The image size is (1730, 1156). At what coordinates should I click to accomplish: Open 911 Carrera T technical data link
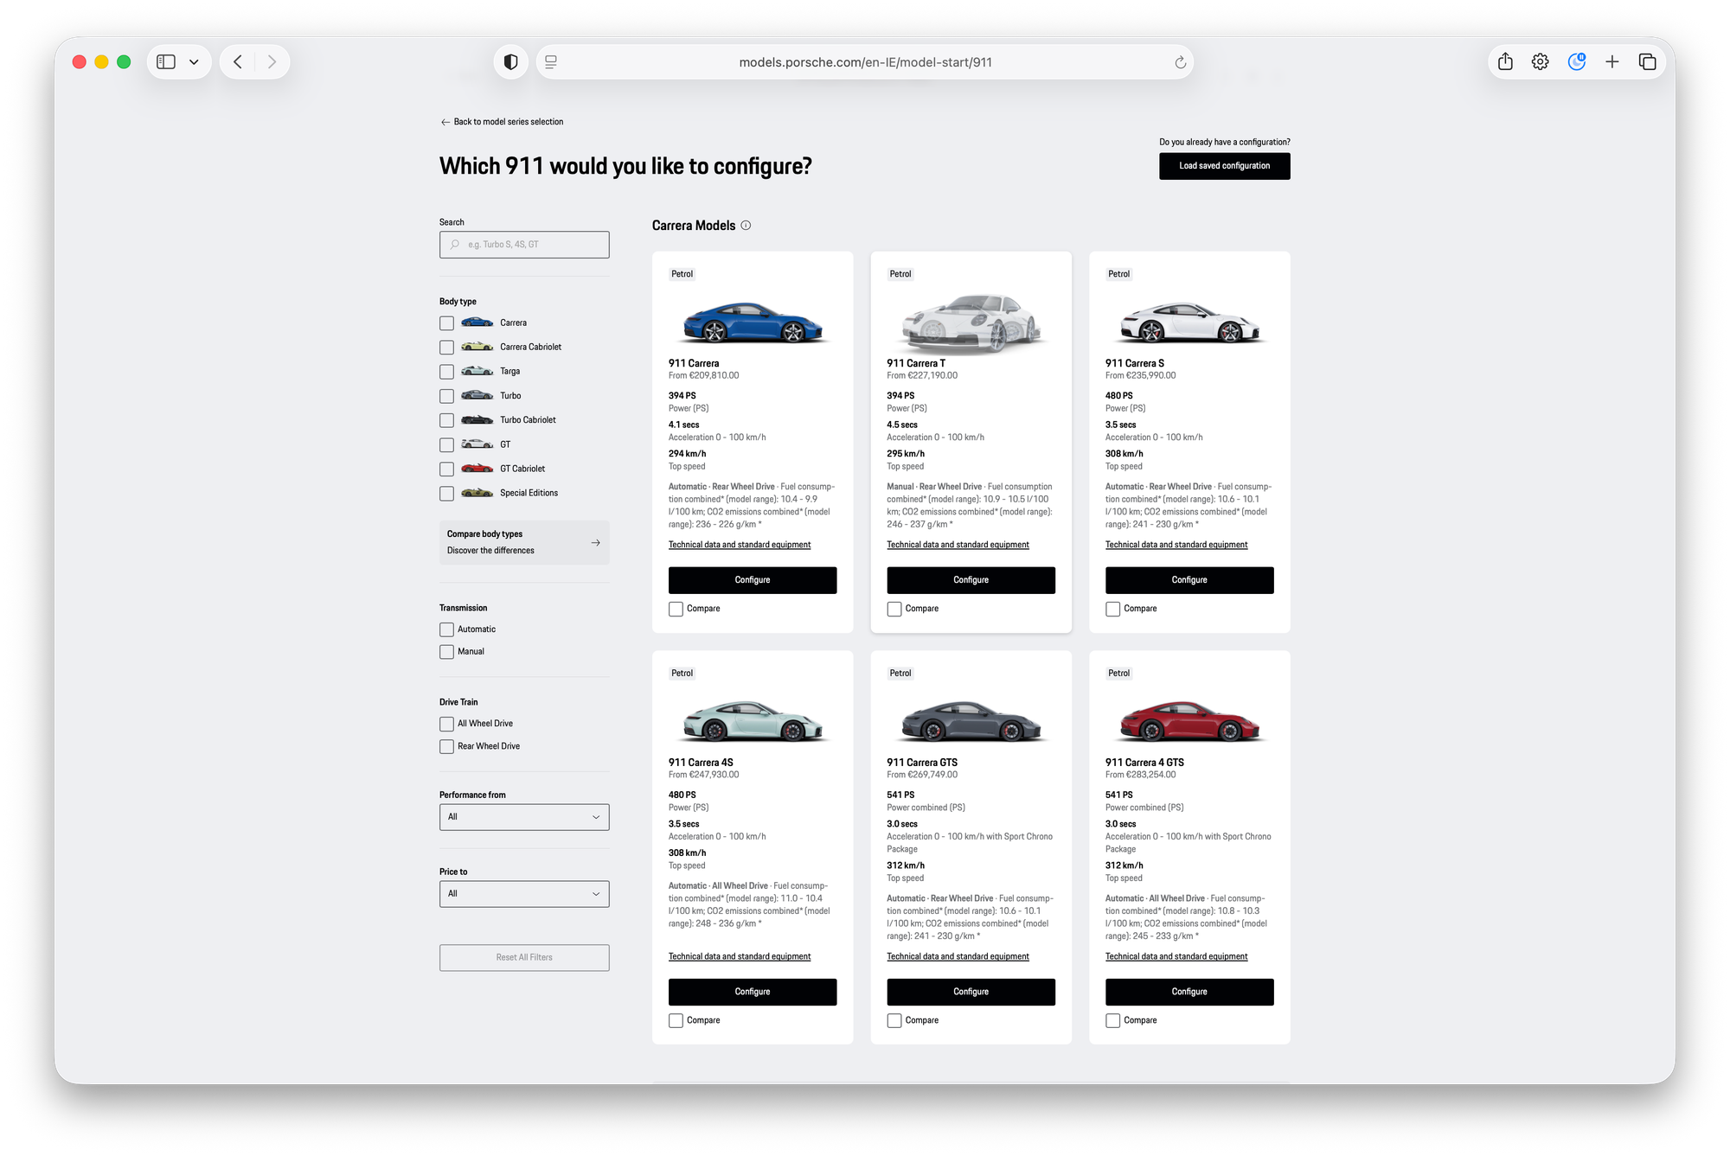(x=958, y=545)
